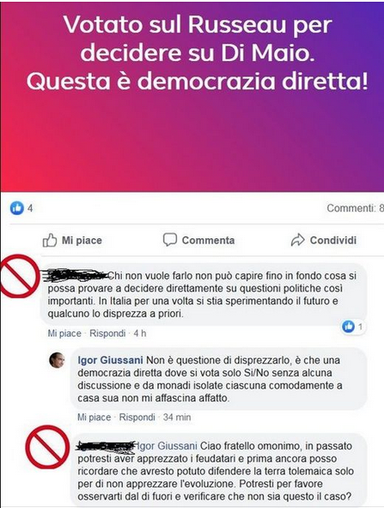The height and width of the screenshot is (508, 384).
Task: Click the Commenta button
Action: pyautogui.click(x=198, y=240)
